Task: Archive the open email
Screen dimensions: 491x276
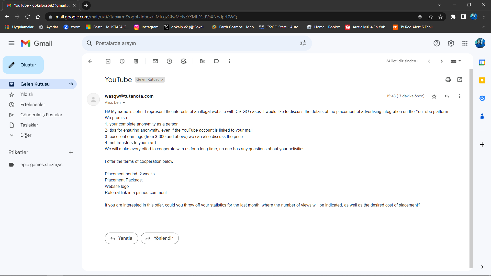Action: [108, 61]
